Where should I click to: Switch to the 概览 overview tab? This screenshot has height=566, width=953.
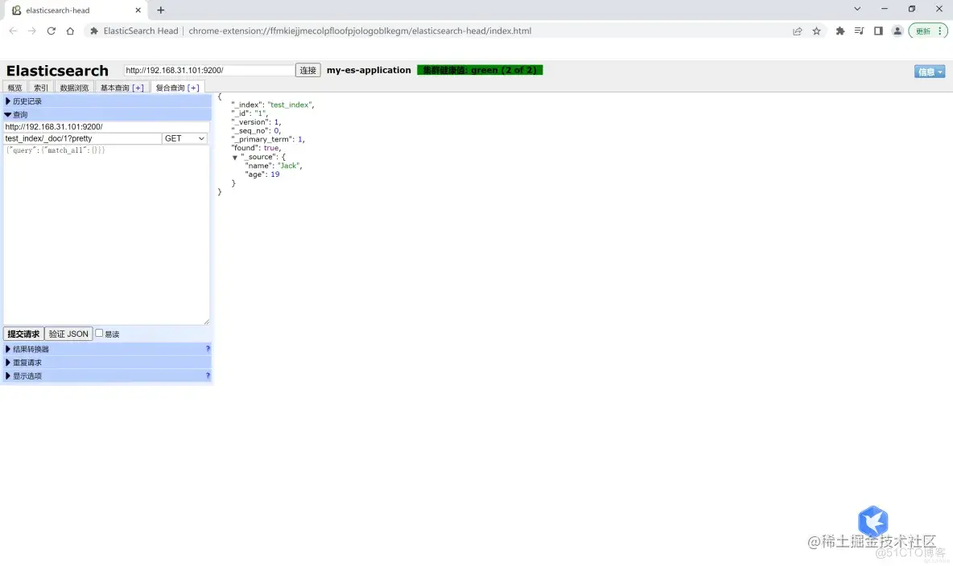click(14, 88)
